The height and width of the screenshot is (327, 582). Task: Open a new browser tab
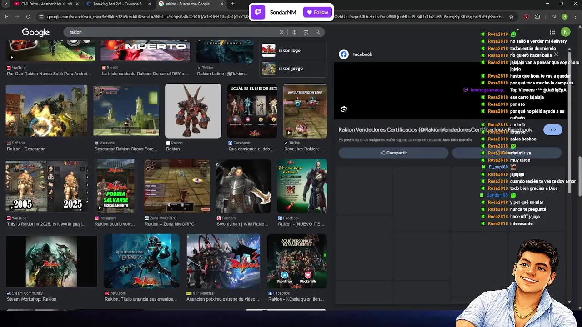[x=232, y=4]
